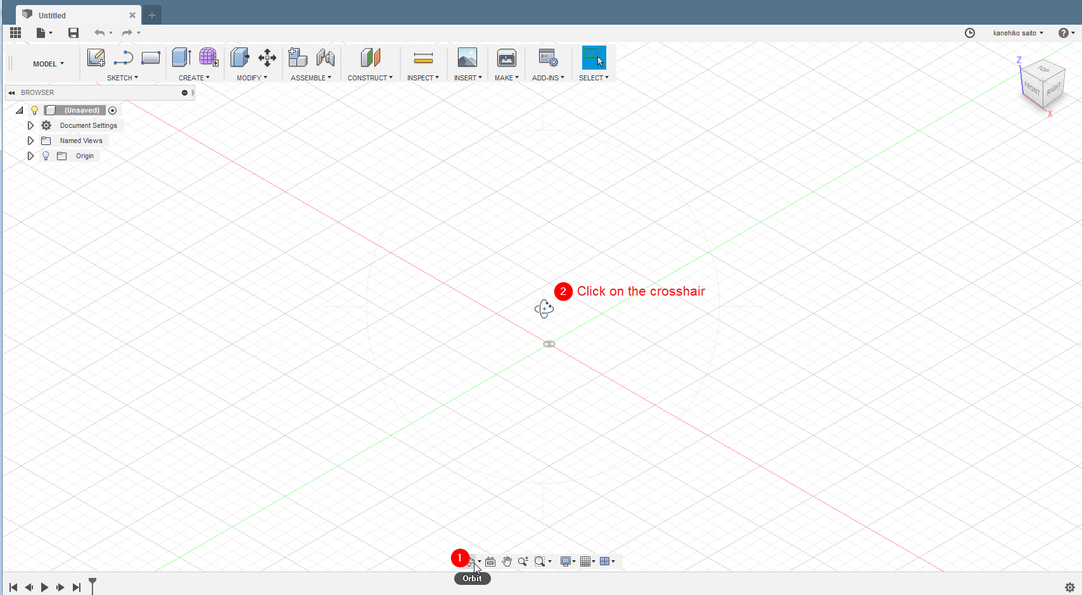Image resolution: width=1082 pixels, height=595 pixels.
Task: Activate the Zoom Window tool
Action: pos(540,561)
